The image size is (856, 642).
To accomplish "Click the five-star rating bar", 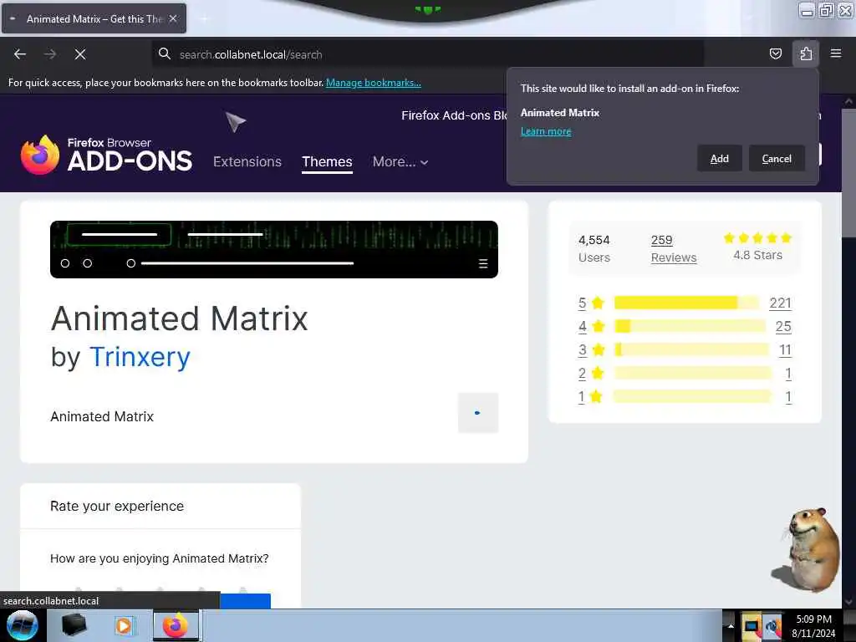I will [x=686, y=303].
